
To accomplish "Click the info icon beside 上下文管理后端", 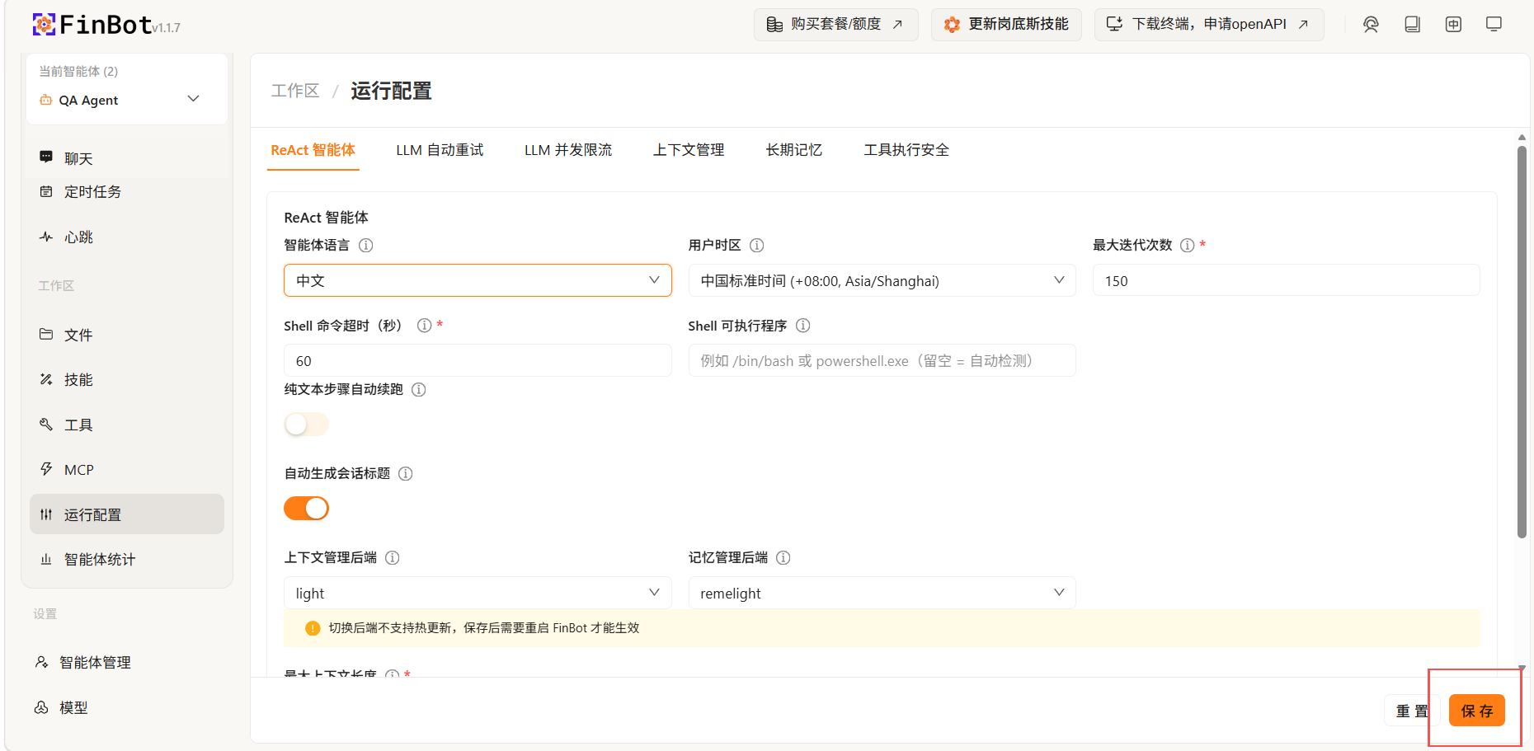I will pos(393,557).
